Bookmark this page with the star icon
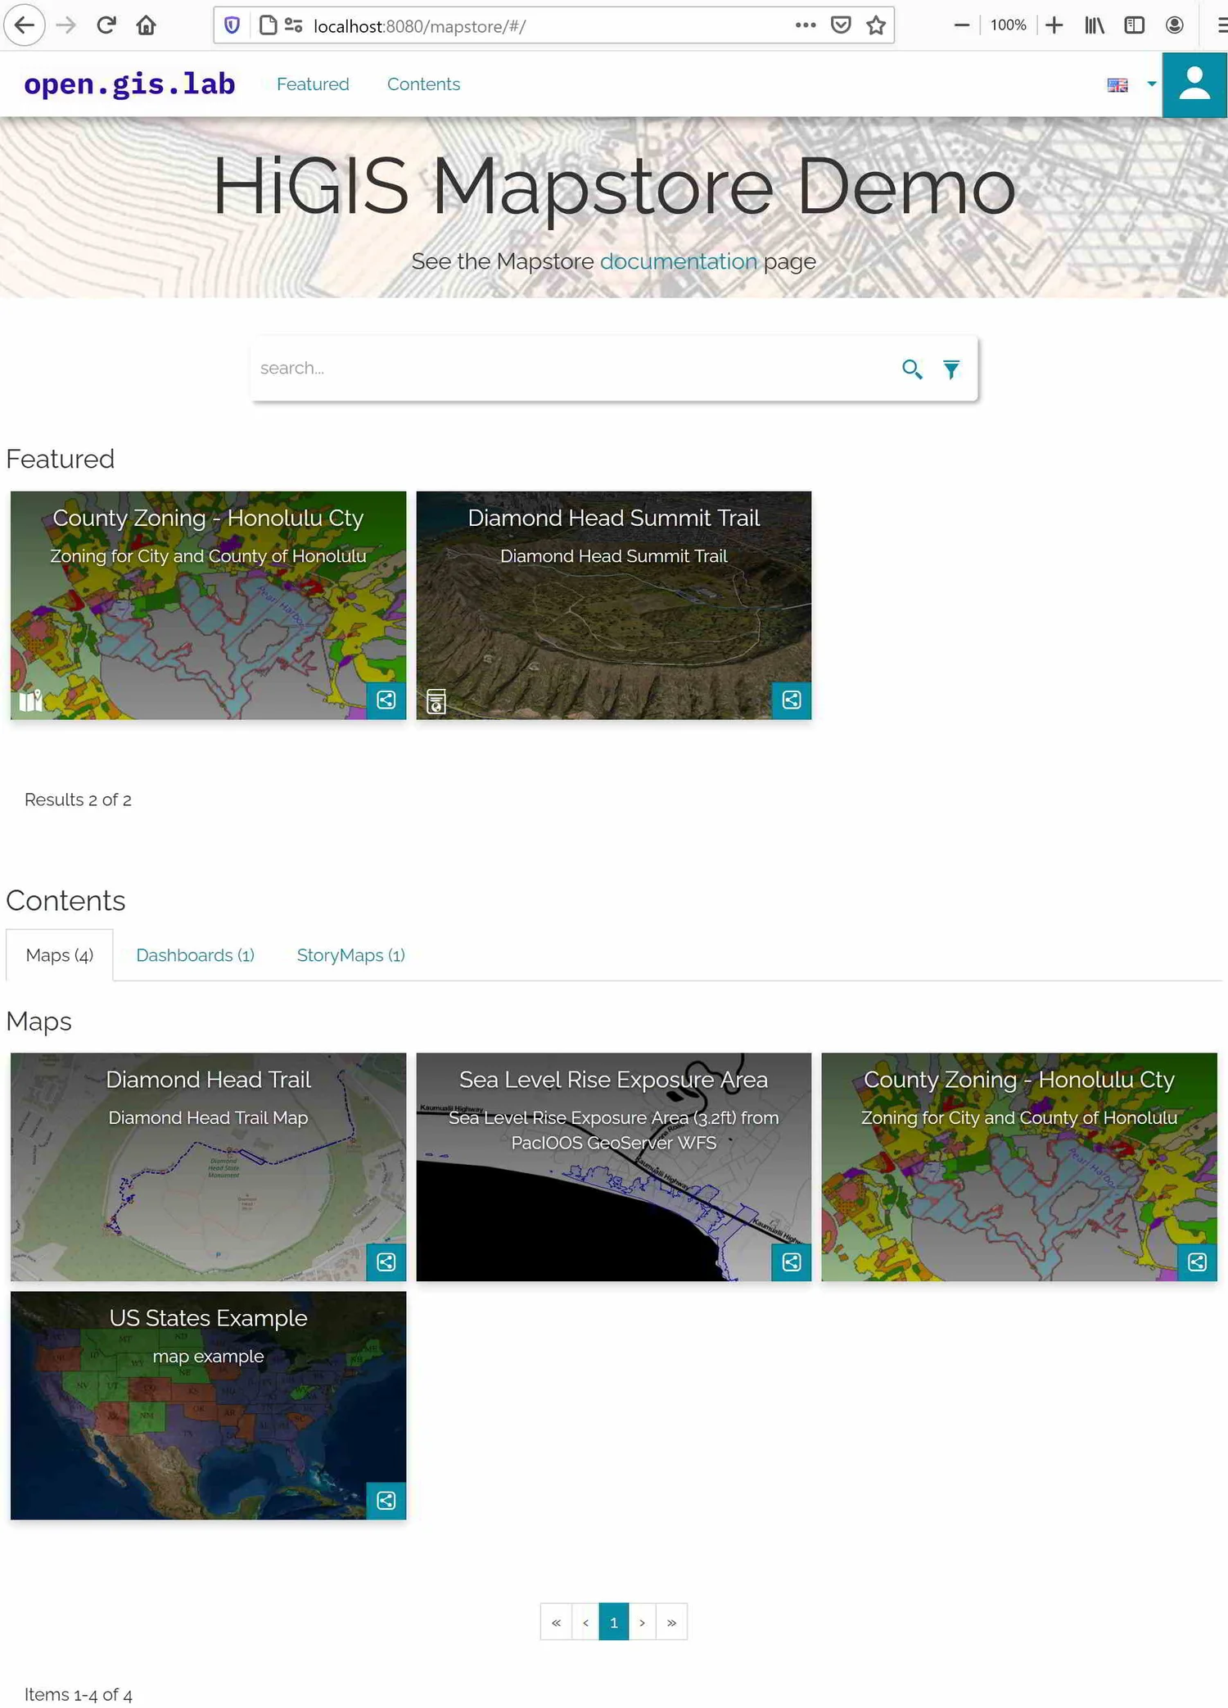 pyautogui.click(x=876, y=25)
